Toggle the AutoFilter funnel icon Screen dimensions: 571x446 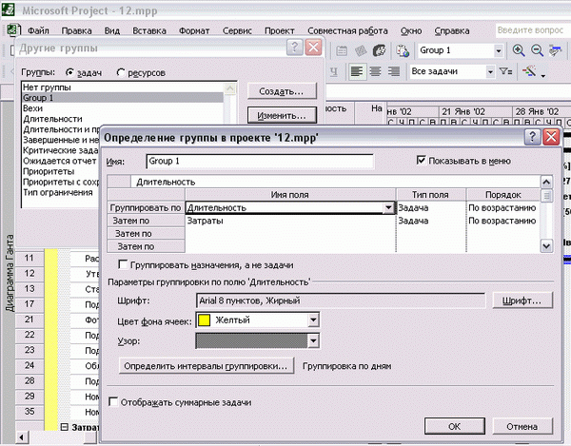505,71
